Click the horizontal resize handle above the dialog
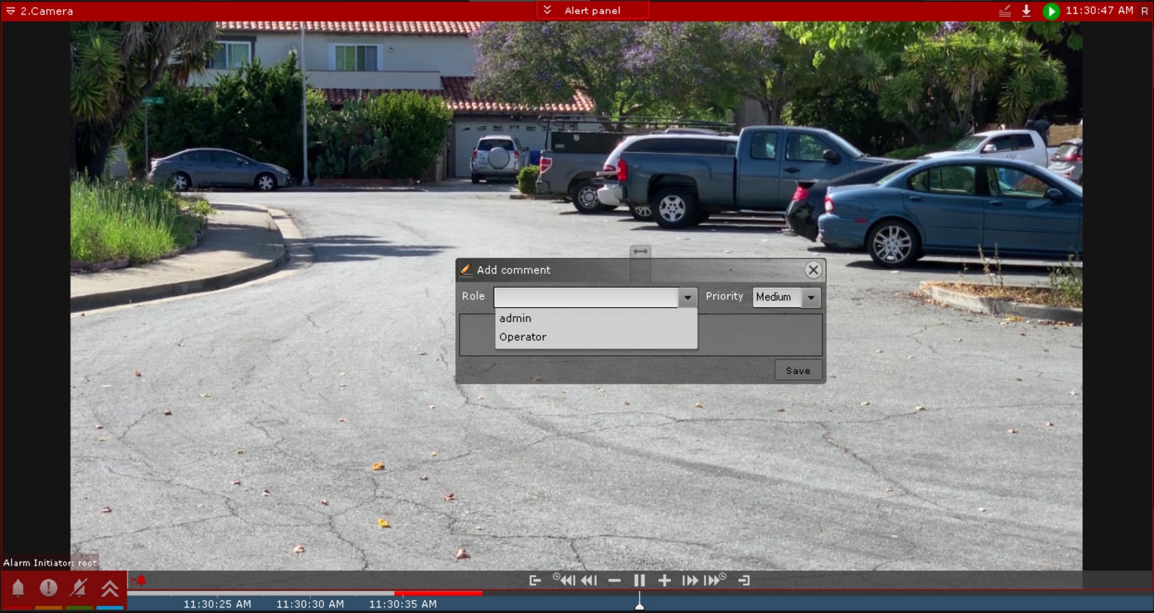1154x613 pixels. [640, 251]
